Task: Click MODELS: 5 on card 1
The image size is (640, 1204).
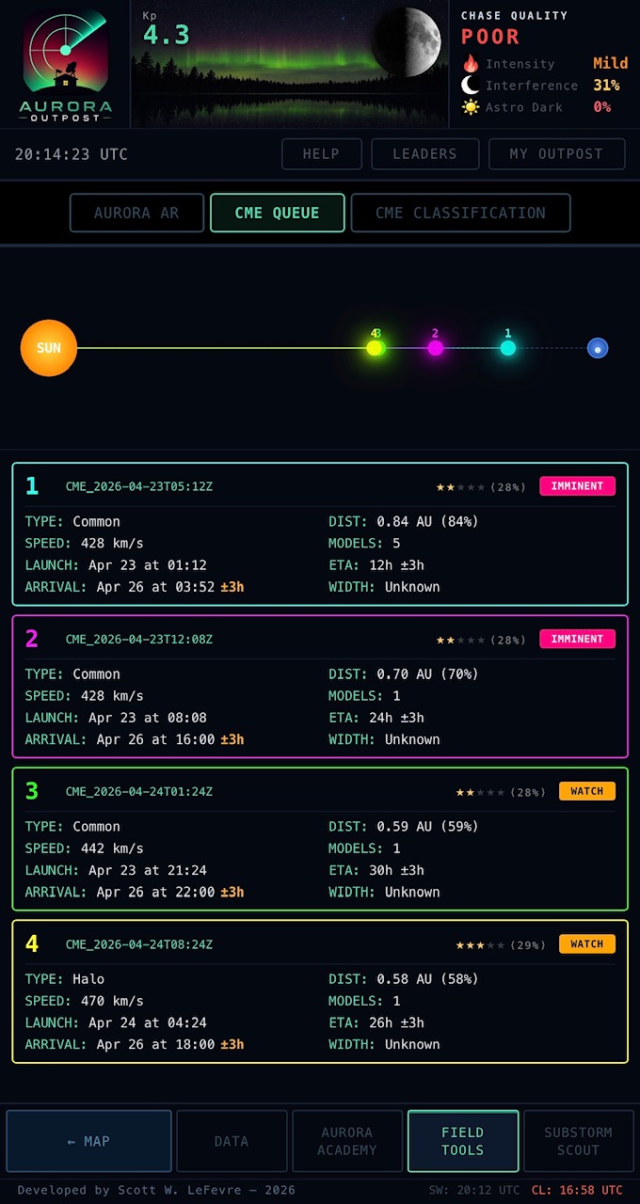Action: [365, 543]
